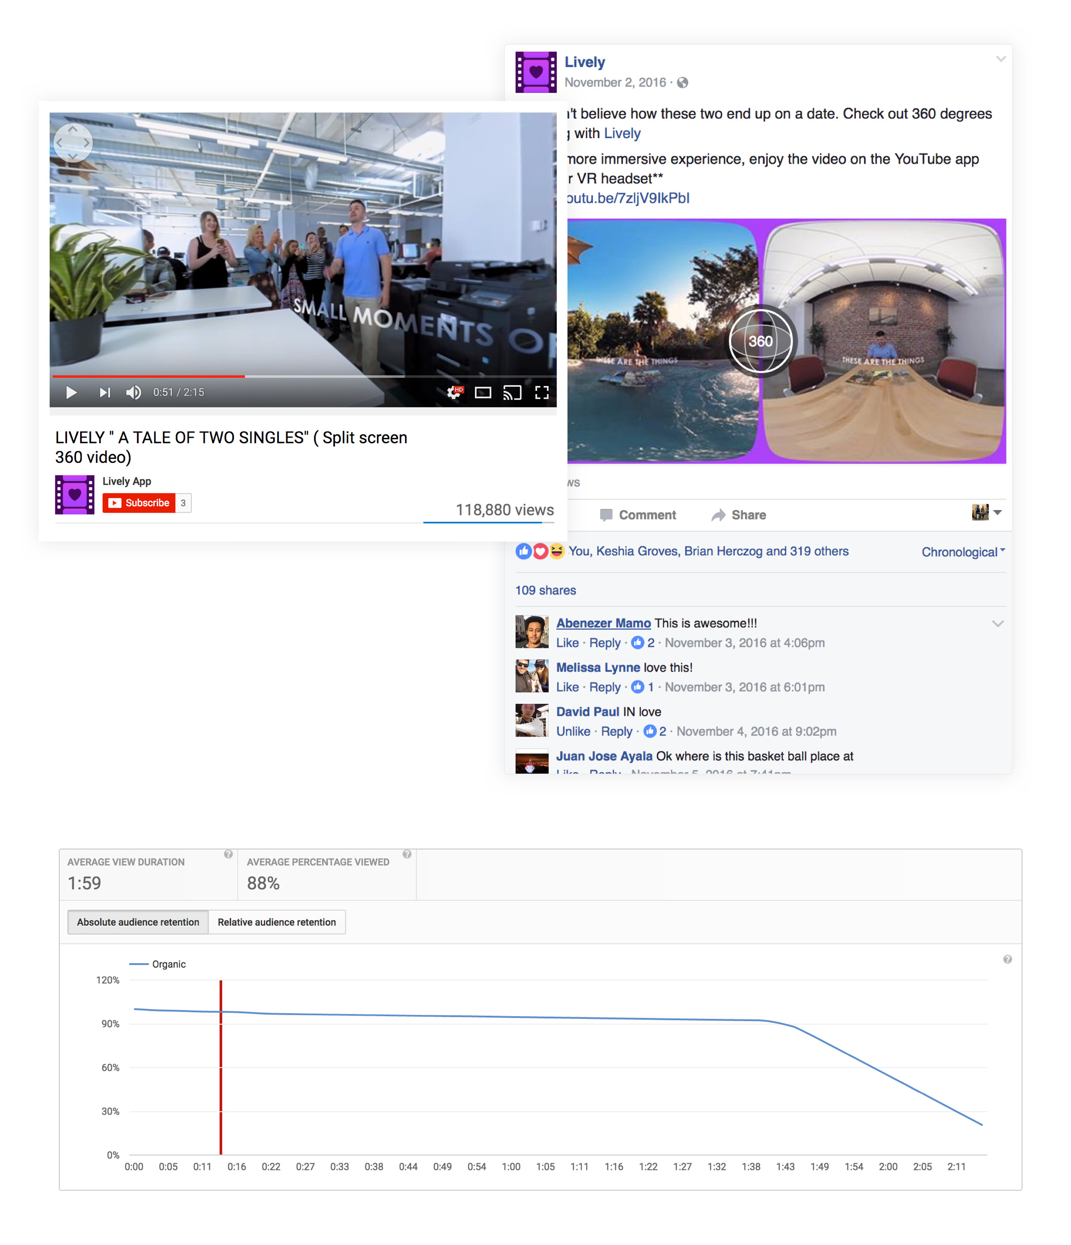Open the youtu.be video link
1071x1245 pixels.
(628, 198)
